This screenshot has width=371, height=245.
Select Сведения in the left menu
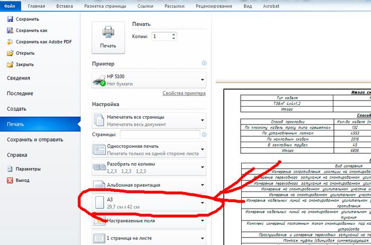(x=19, y=78)
